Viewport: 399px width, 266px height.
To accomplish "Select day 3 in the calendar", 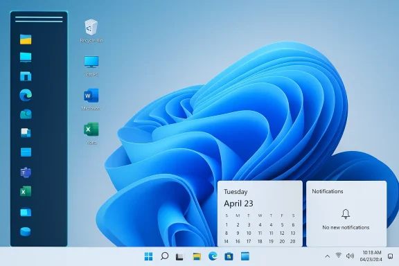I will [x=249, y=225].
